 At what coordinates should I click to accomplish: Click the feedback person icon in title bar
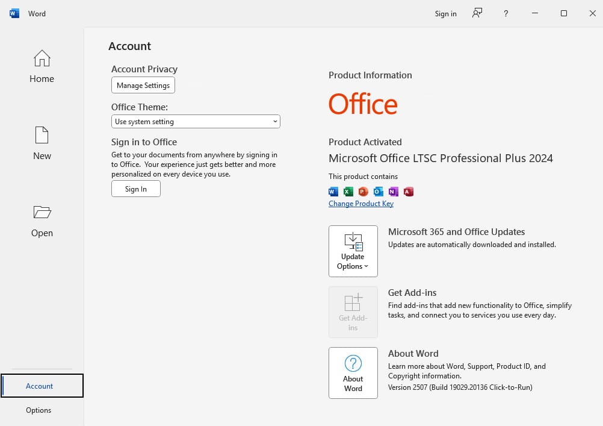[x=477, y=13]
